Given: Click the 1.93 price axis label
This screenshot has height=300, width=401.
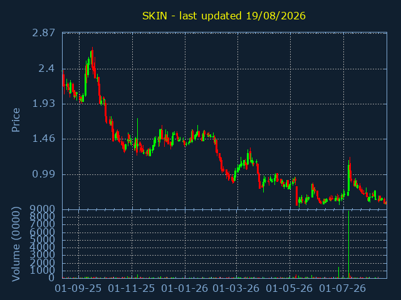Looking at the screenshot, I should pyautogui.click(x=43, y=104).
